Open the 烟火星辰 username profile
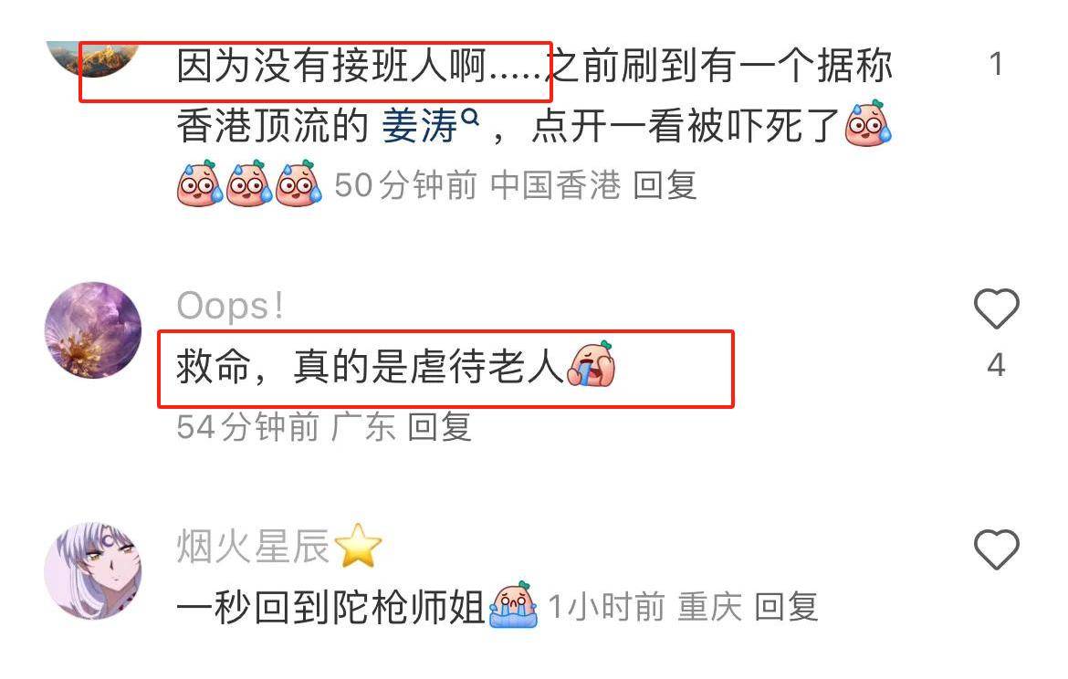 254,546
